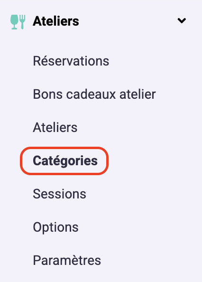Show workshop gift vouchers page
The height and width of the screenshot is (282, 202).
[94, 94]
